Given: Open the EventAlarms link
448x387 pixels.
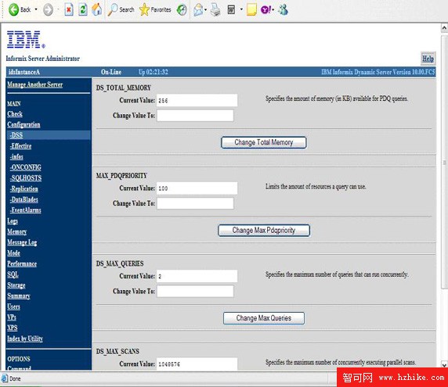Looking at the screenshot, I should coord(25,210).
